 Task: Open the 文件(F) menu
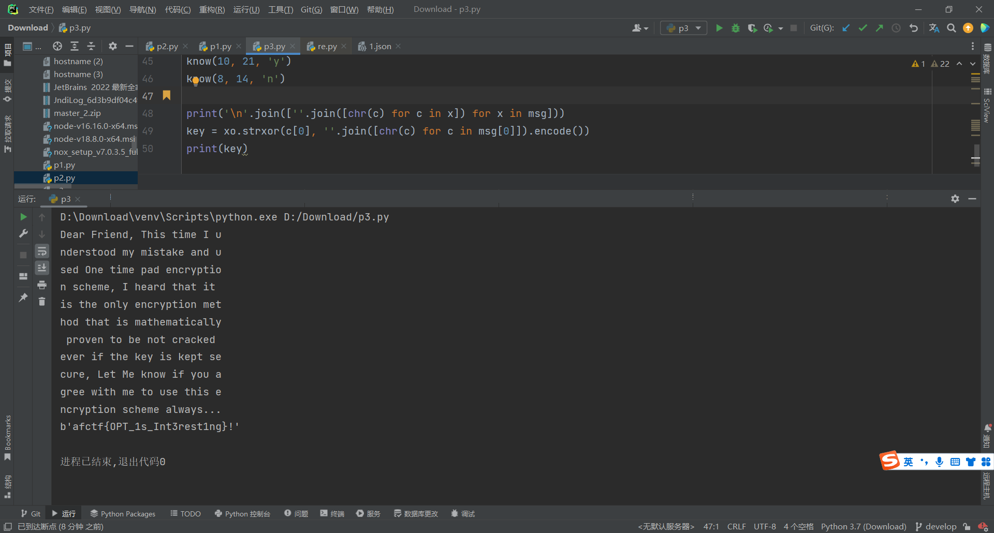41,9
